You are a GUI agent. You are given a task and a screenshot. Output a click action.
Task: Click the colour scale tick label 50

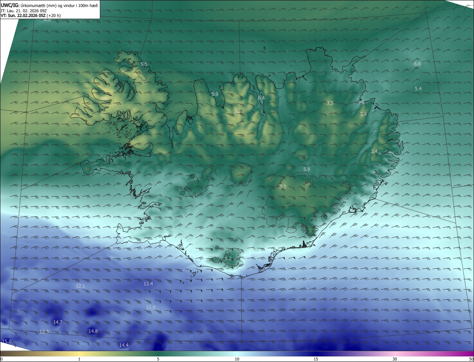(471, 359)
